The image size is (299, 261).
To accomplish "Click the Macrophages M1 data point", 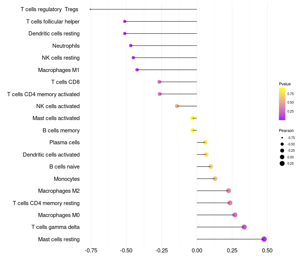I will (x=137, y=70).
